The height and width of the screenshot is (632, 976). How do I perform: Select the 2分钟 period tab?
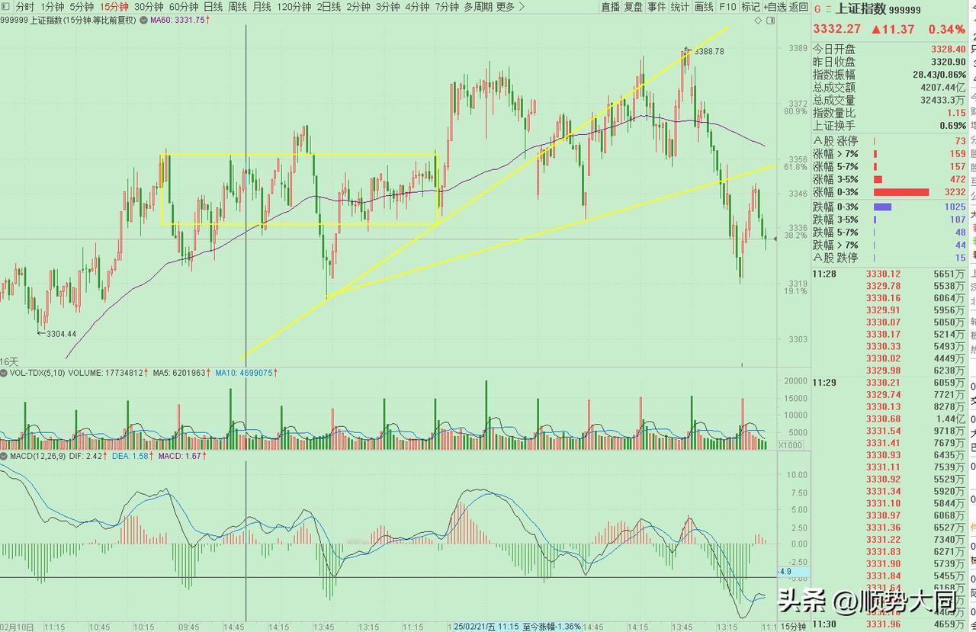358,7
